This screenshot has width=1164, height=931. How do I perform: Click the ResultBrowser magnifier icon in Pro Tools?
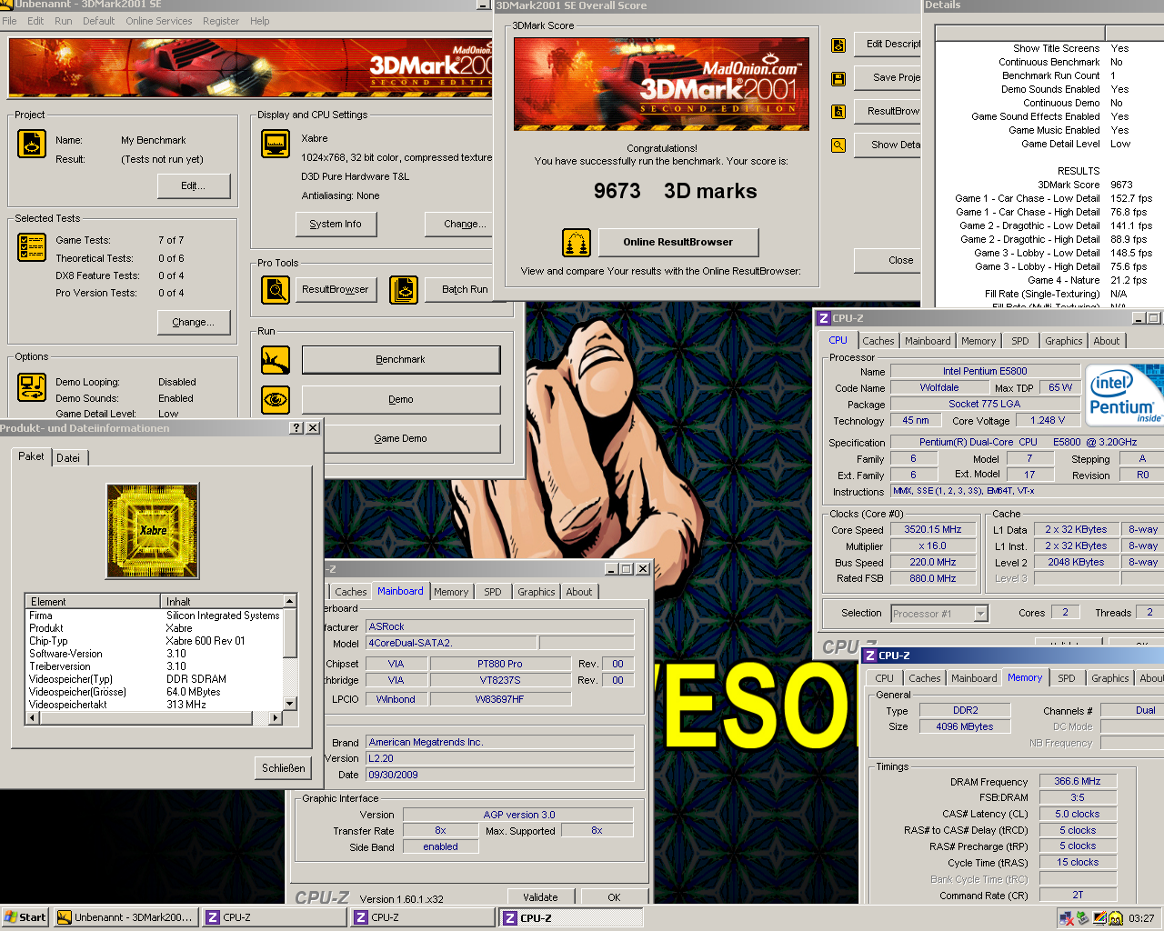point(276,289)
